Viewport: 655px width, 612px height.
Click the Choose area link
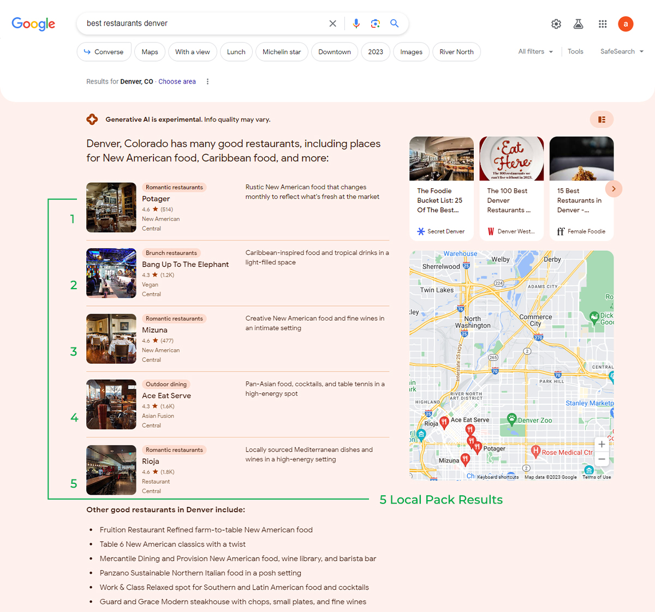tap(177, 82)
